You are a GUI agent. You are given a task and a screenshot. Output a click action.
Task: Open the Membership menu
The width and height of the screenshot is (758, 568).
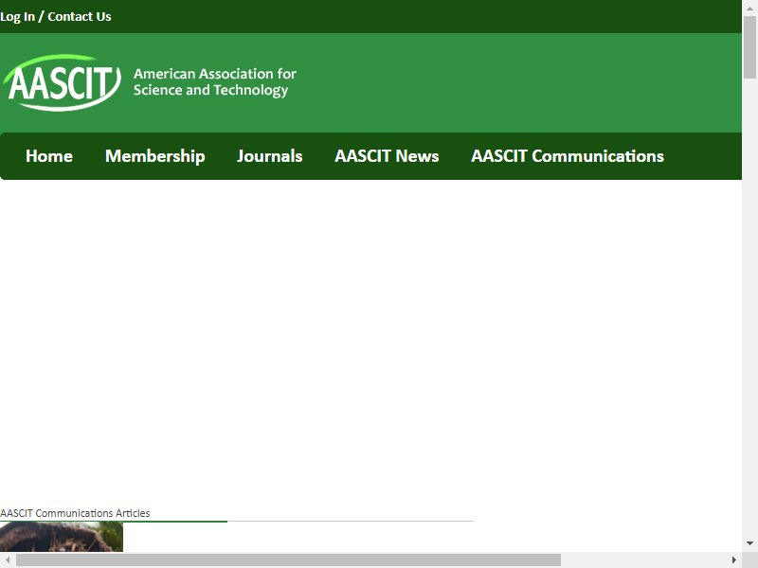point(155,156)
